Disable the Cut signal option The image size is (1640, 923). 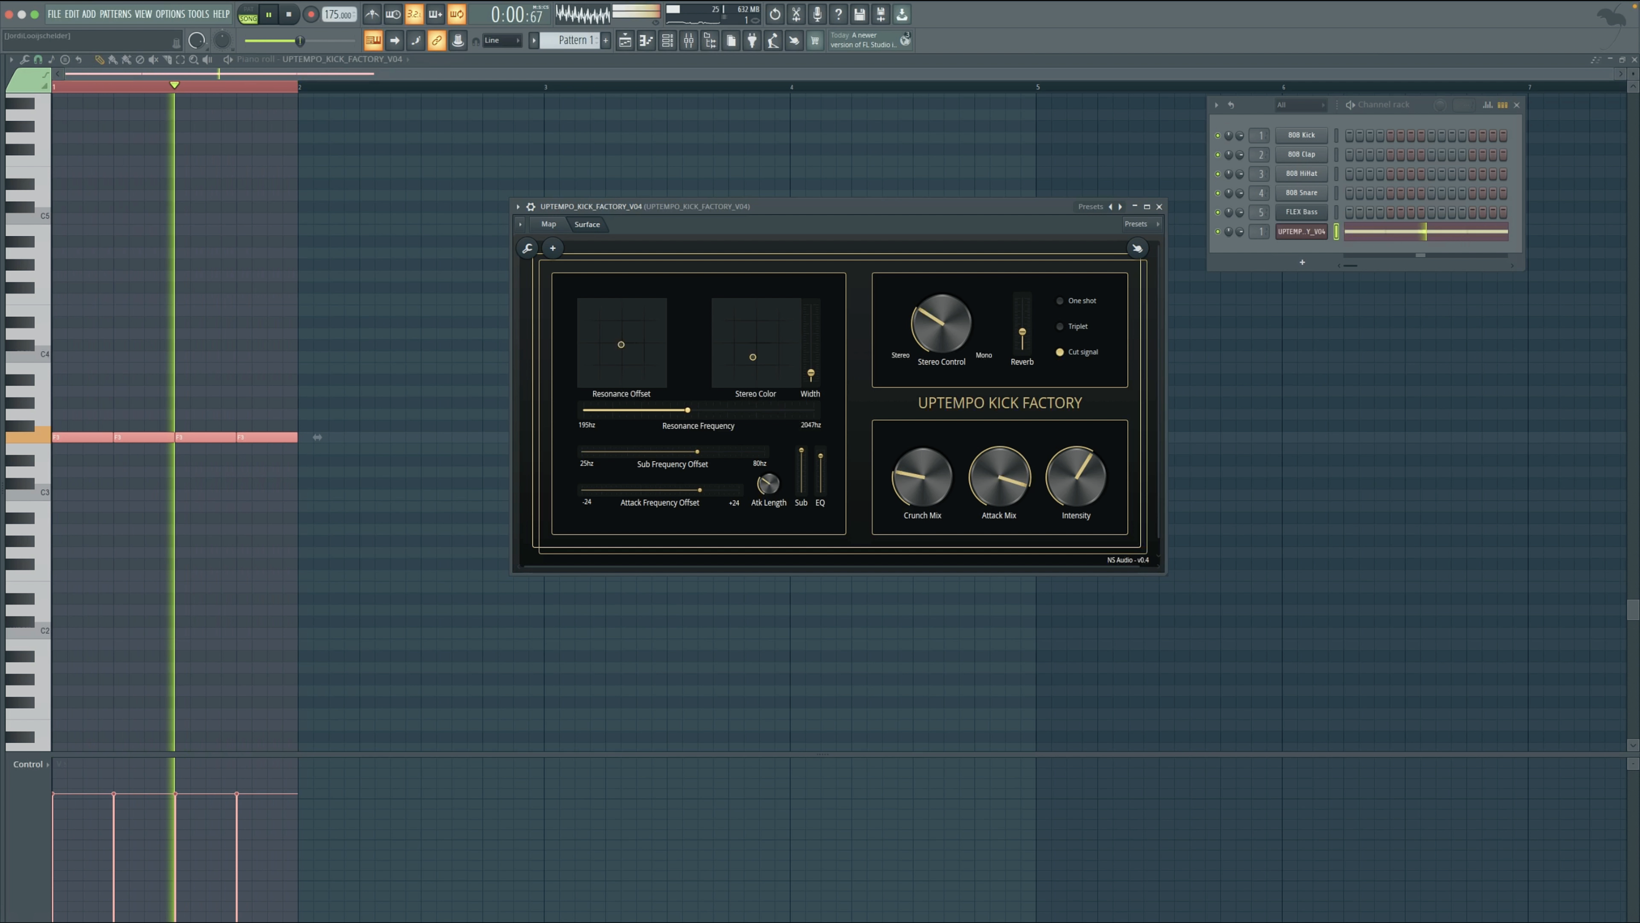coord(1059,352)
